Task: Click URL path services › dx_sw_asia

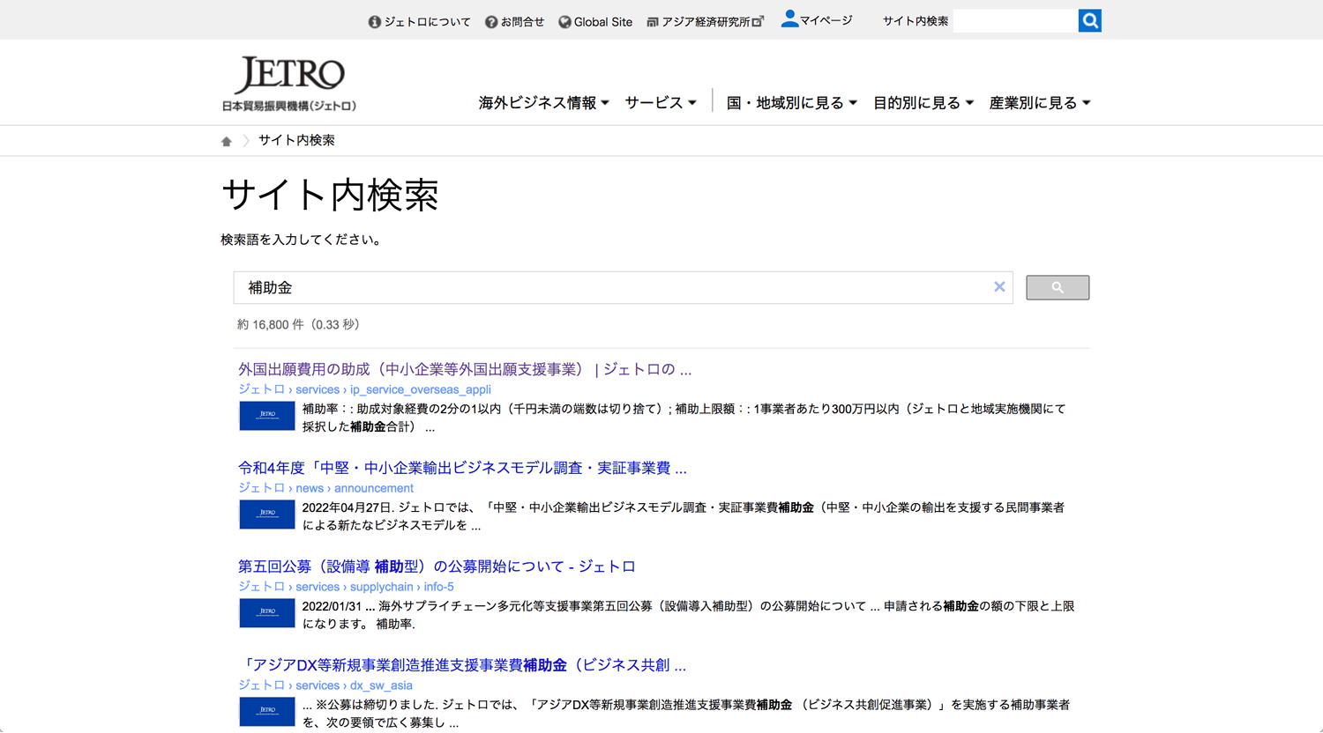Action: tap(354, 685)
